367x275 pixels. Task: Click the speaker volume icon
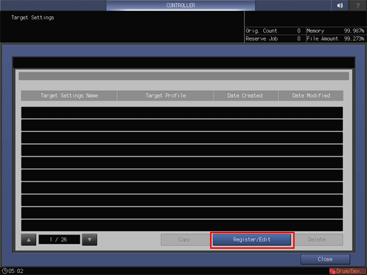(340, 5)
